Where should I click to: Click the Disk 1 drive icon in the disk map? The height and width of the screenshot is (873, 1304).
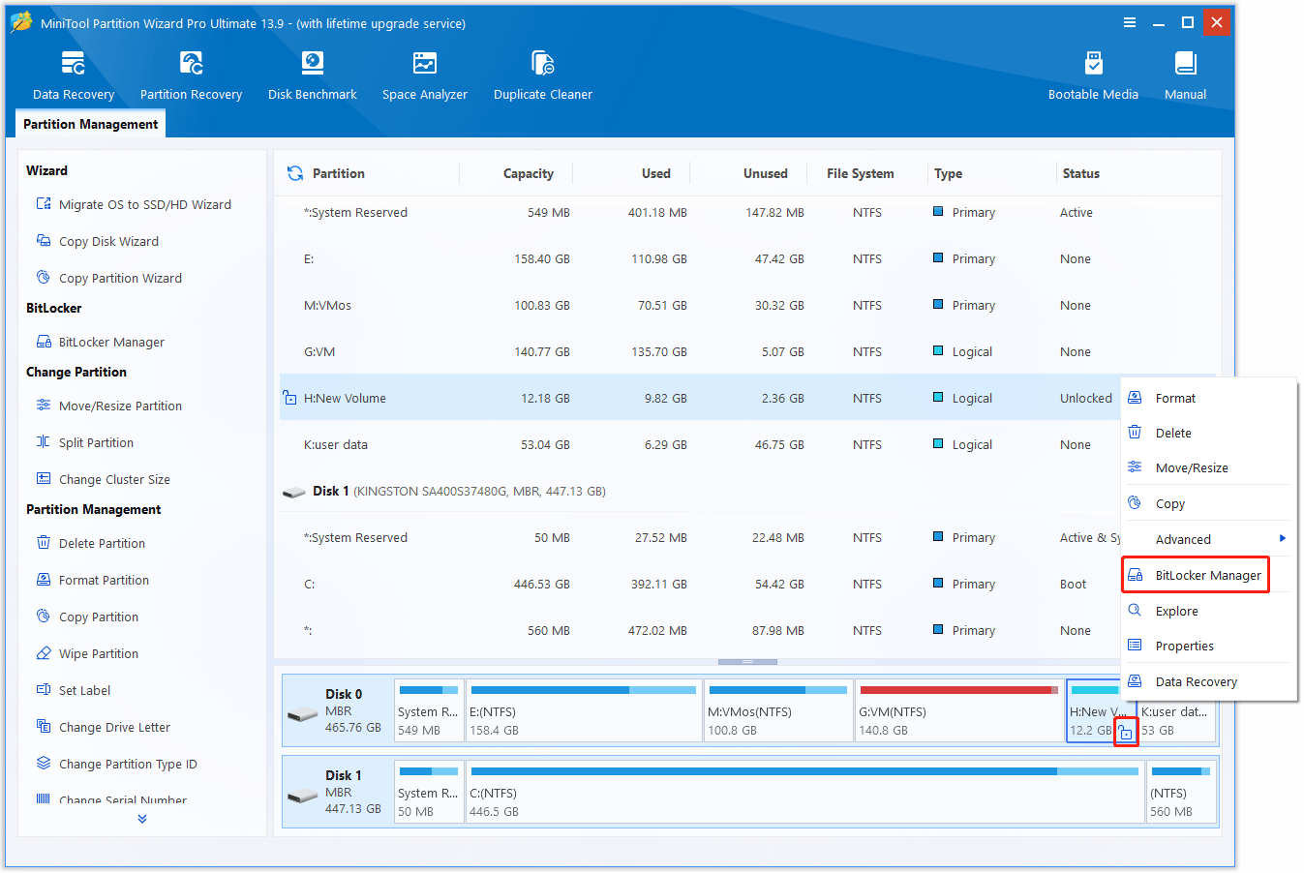pyautogui.click(x=303, y=796)
